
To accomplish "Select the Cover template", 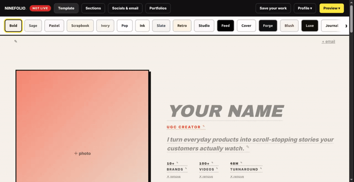I will pyautogui.click(x=246, y=26).
